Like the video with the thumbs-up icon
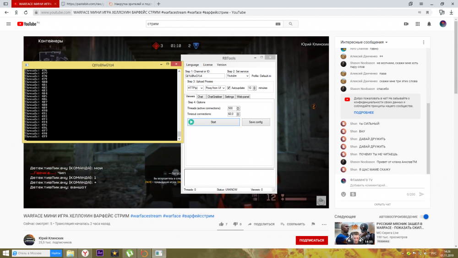 (221, 224)
